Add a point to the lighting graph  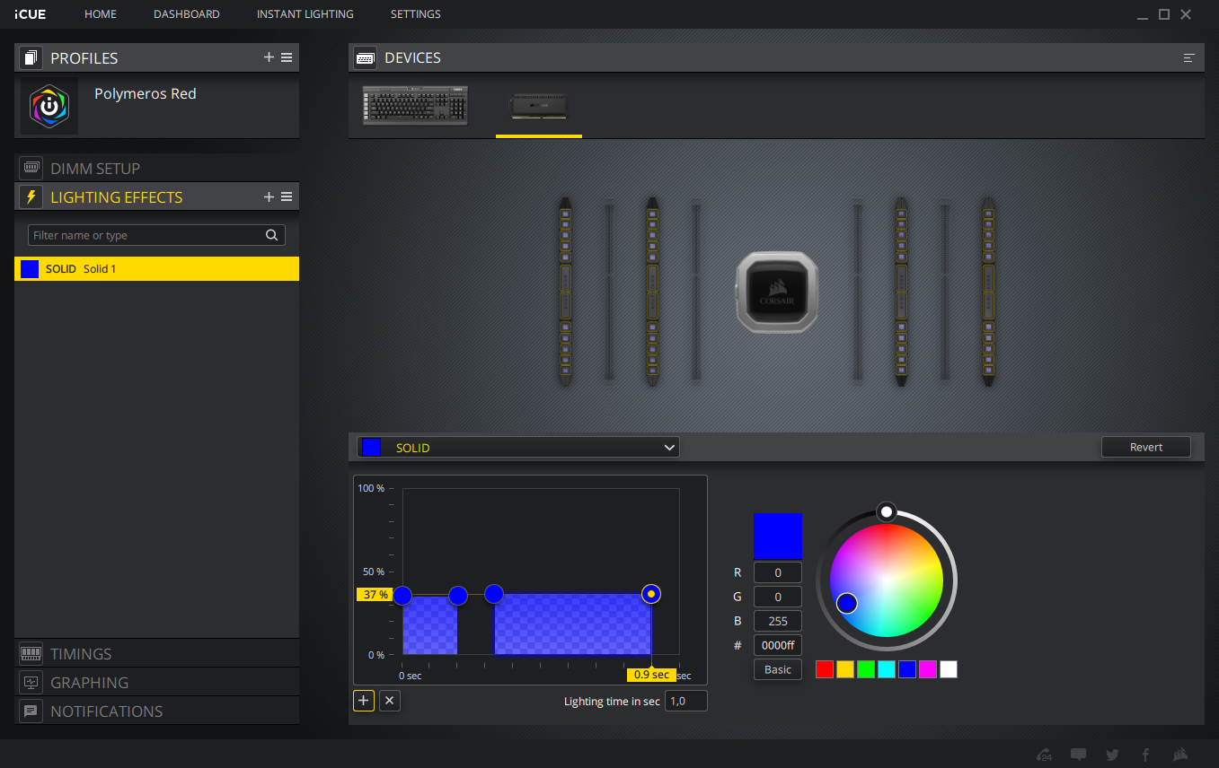[364, 701]
